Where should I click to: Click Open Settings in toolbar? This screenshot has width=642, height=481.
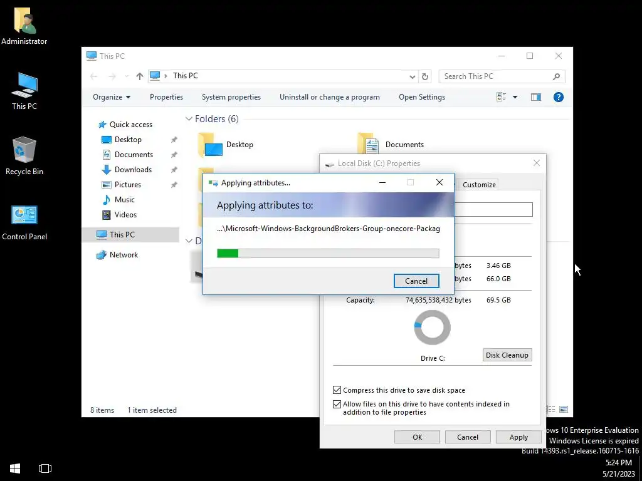click(422, 97)
